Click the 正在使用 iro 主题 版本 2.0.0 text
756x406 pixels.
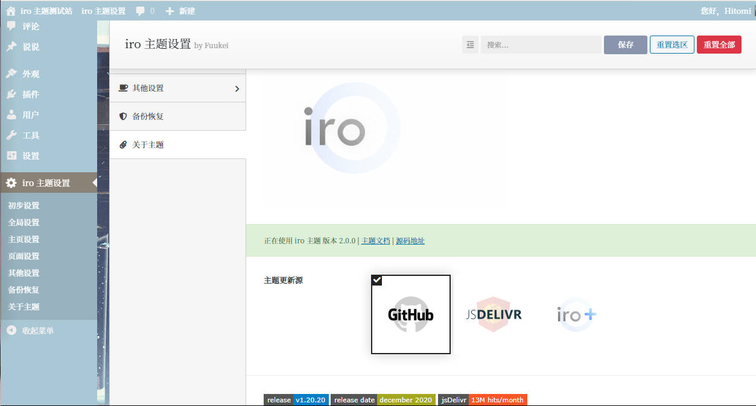pyautogui.click(x=310, y=241)
